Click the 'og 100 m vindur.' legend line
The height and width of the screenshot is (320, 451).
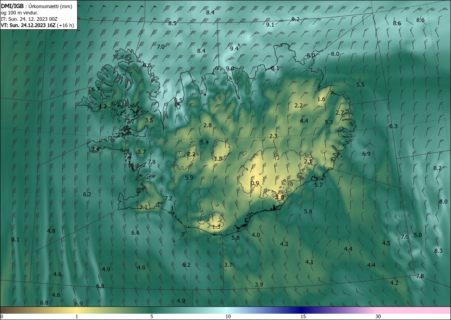19,13
